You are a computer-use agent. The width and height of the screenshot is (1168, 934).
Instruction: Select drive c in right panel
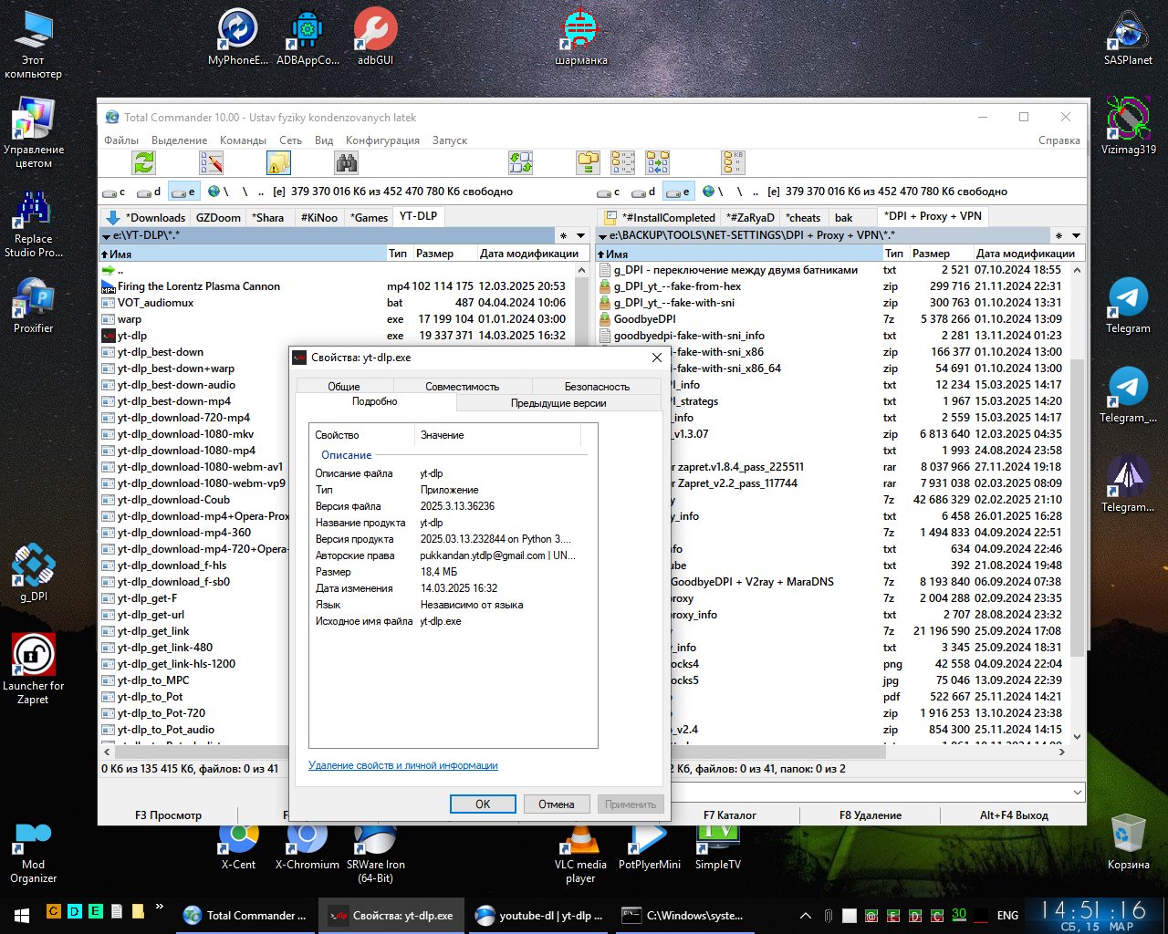(609, 192)
